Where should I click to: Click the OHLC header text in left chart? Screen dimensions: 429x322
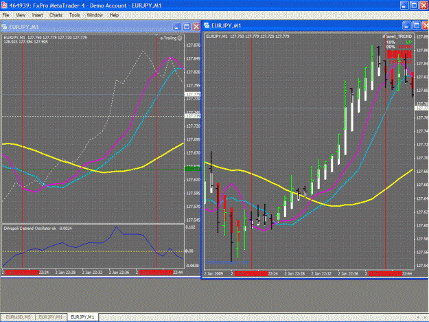click(x=45, y=38)
